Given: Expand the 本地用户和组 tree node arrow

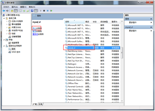Looking at the screenshot, I should 7,31.
